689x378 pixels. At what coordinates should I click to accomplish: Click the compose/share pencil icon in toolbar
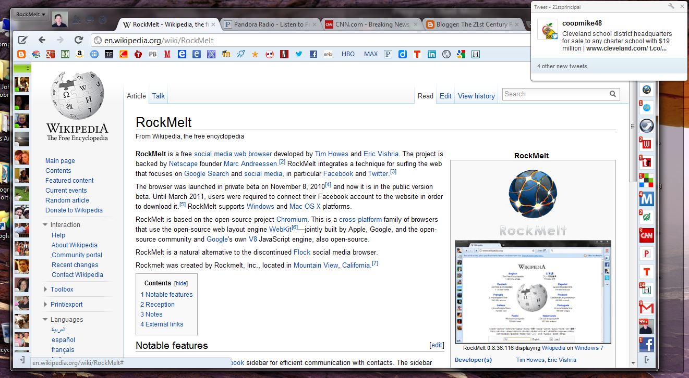point(23,40)
